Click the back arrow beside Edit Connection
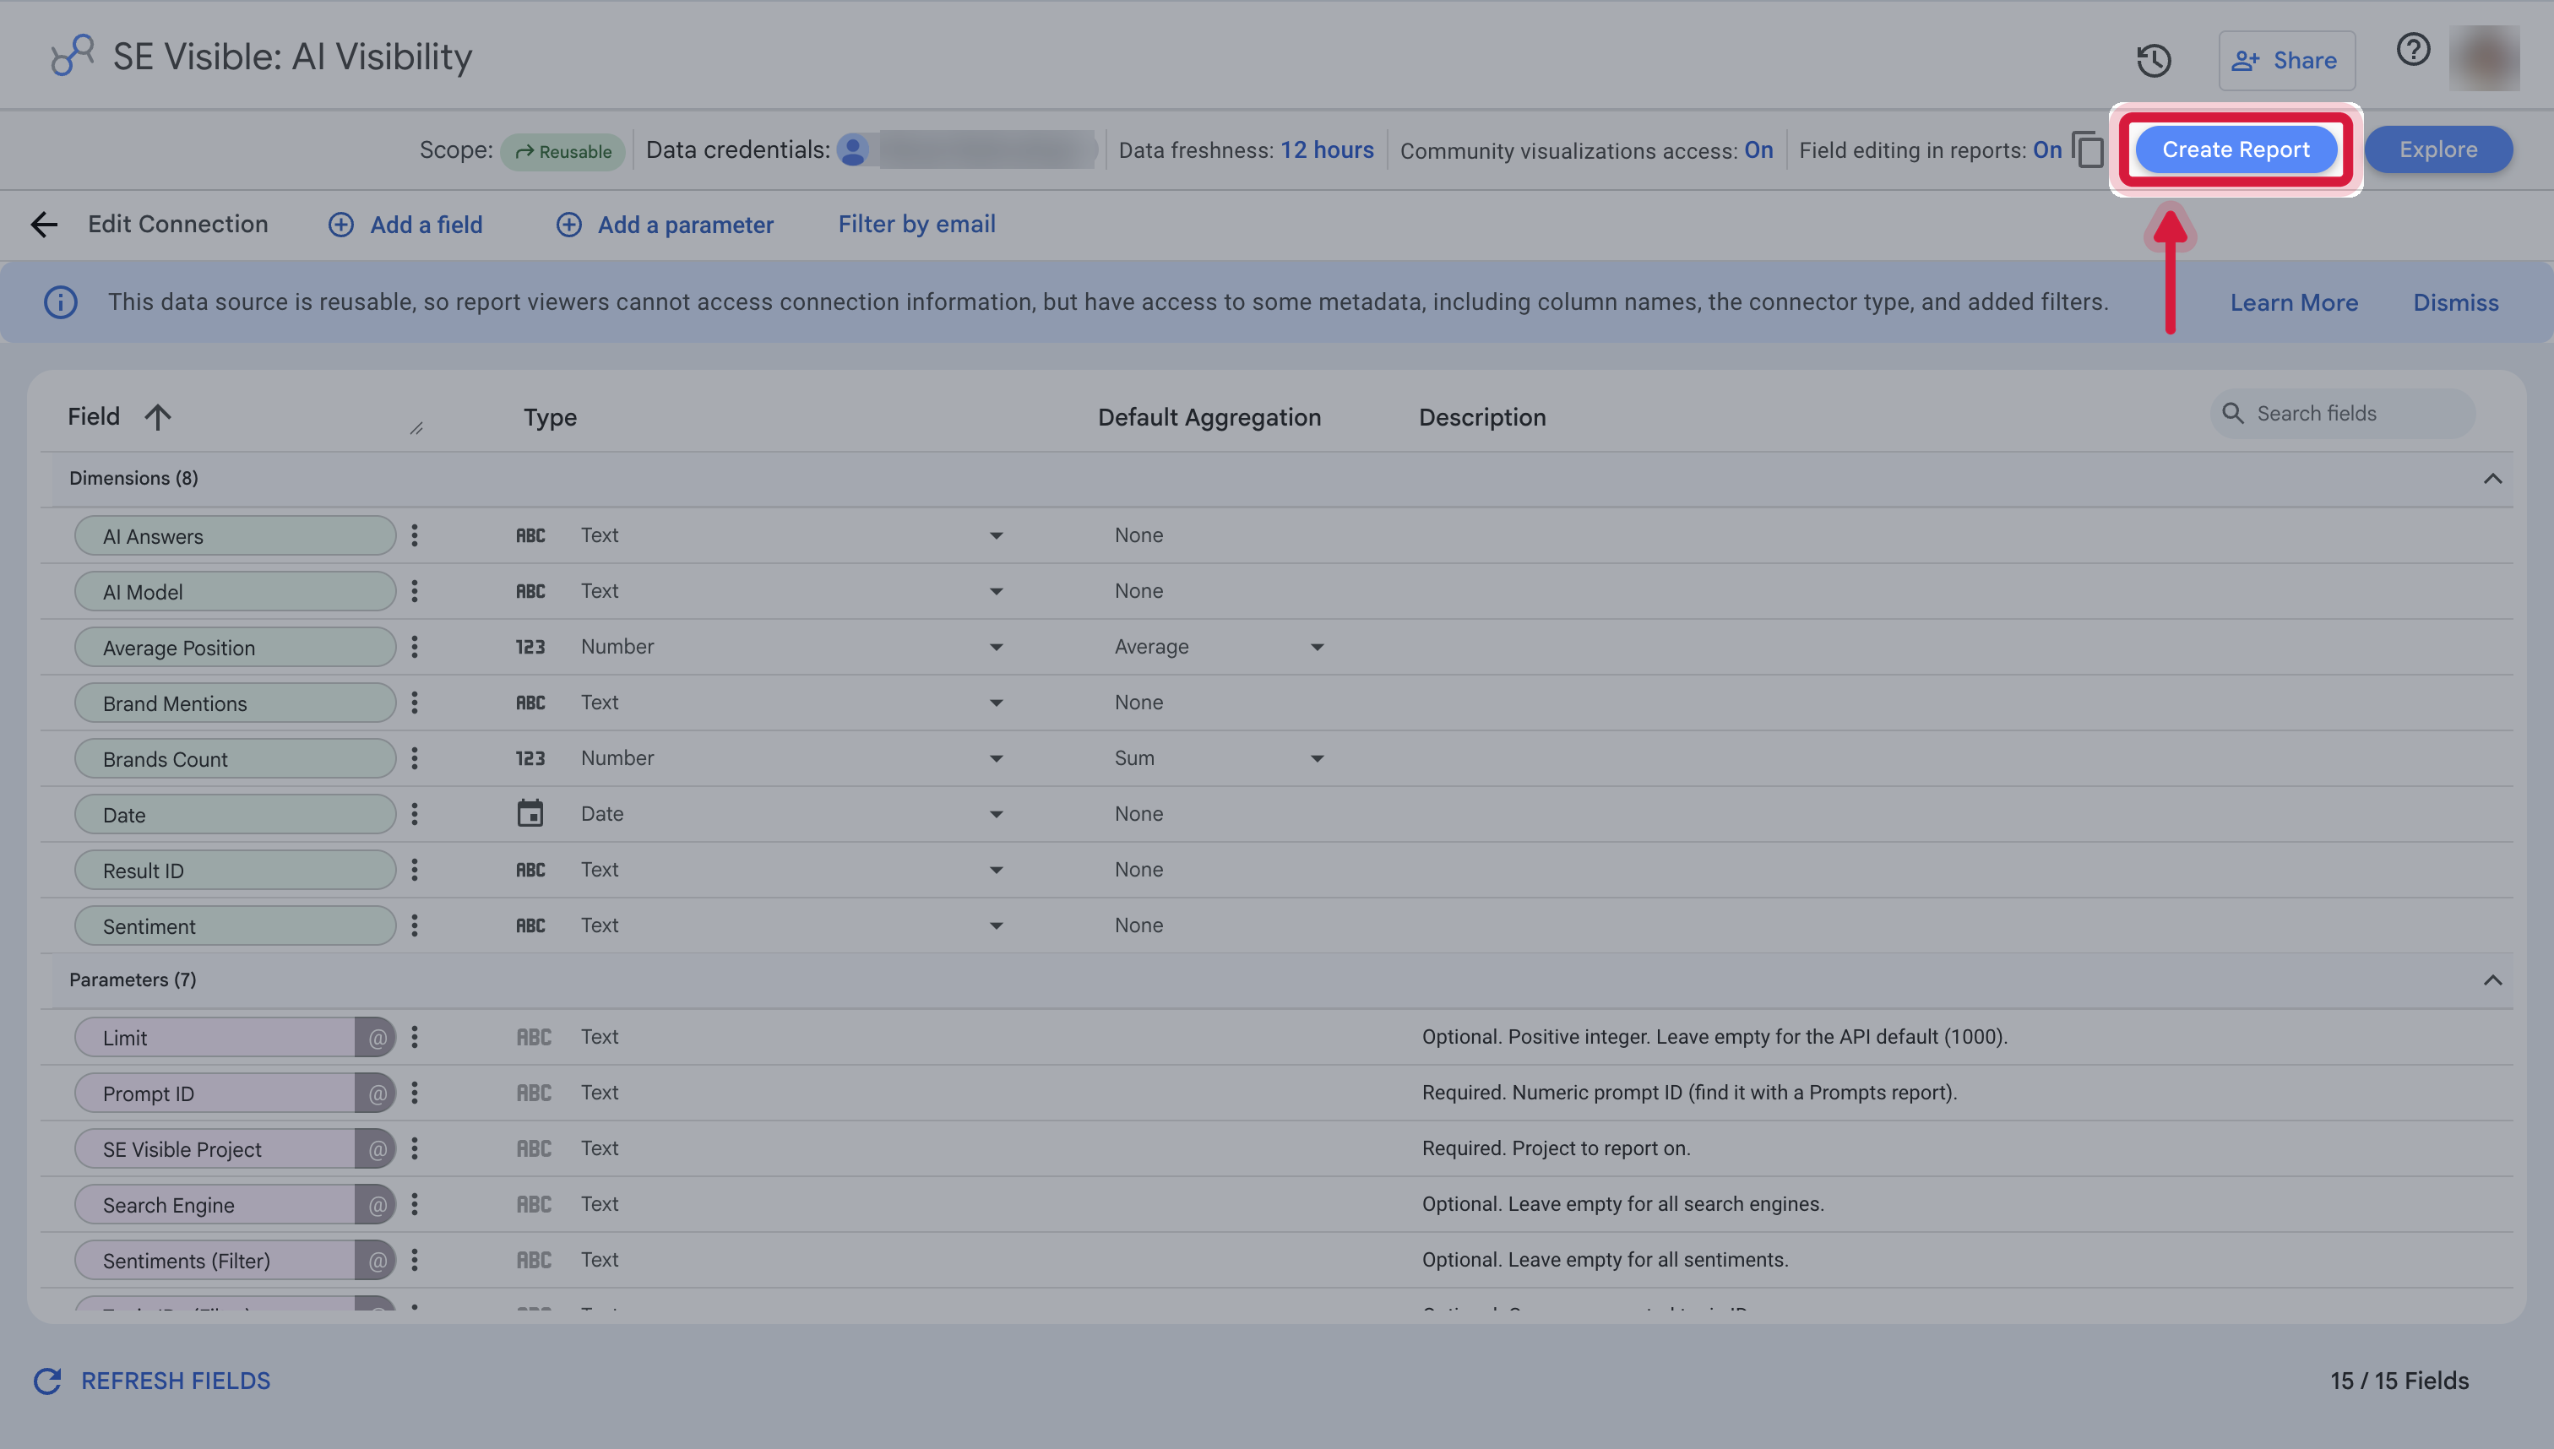Viewport: 2554px width, 1449px height. pos(44,224)
